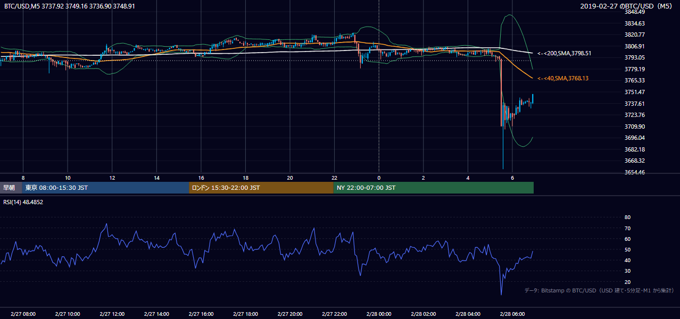Click the 2/27 14:00 time label
Image resolution: width=680 pixels, height=319 pixels.
[x=156, y=314]
